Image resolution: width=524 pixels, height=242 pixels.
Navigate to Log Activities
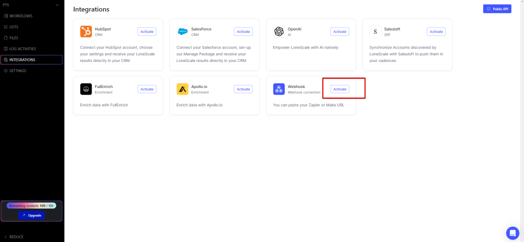click(x=23, y=49)
